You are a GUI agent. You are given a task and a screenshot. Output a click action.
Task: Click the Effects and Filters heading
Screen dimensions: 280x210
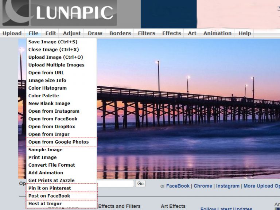pyautogui.click(x=119, y=206)
